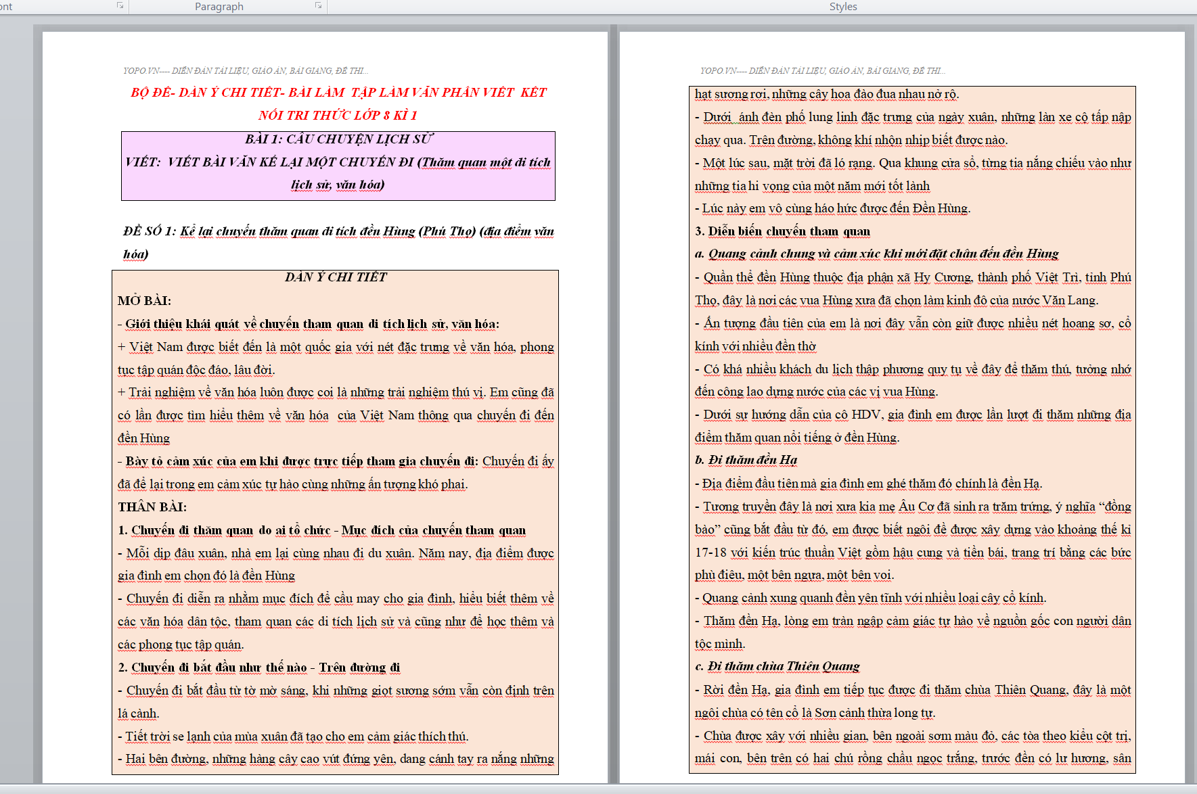The height and width of the screenshot is (794, 1197).
Task: Click the Styles group label
Action: (x=843, y=6)
